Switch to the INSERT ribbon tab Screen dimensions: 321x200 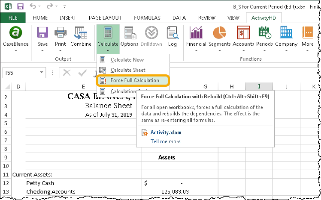click(68, 18)
